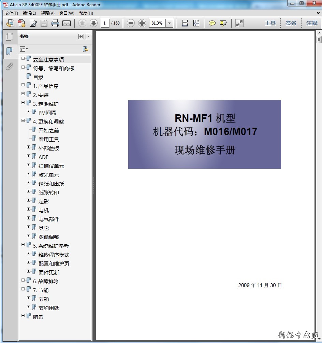Open the attachments paperclip panel
322x343 pixels.
[9, 66]
